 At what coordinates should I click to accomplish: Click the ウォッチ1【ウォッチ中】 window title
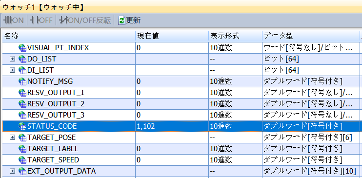[x=43, y=7]
